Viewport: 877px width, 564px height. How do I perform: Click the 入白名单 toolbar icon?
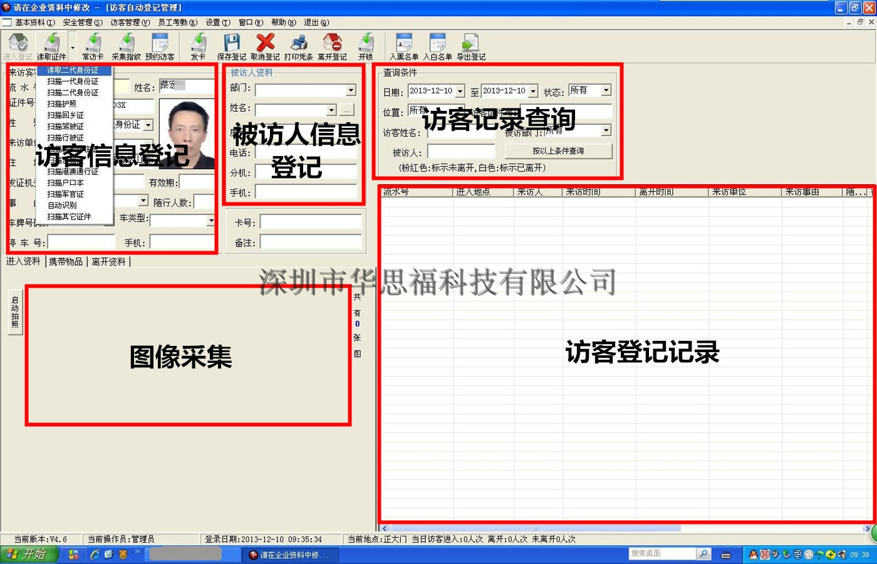click(x=437, y=43)
